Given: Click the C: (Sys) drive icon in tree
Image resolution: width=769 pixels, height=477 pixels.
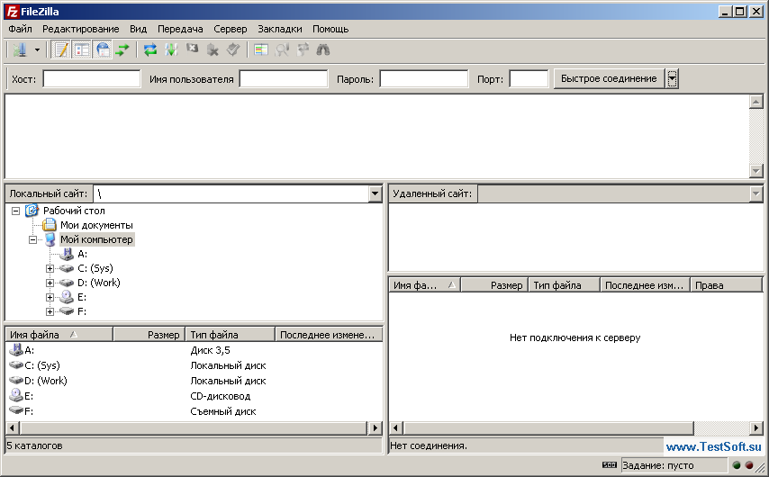Looking at the screenshot, I should (67, 268).
